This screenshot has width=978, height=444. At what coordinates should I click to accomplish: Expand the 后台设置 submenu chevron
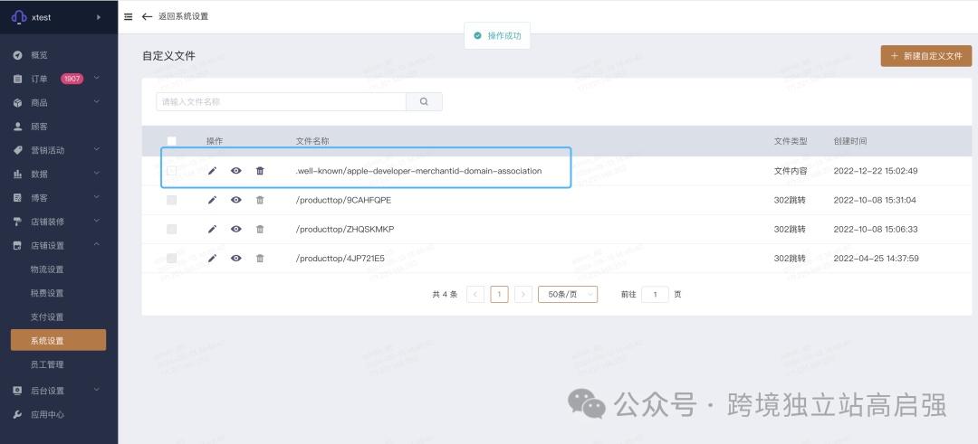pos(97,390)
